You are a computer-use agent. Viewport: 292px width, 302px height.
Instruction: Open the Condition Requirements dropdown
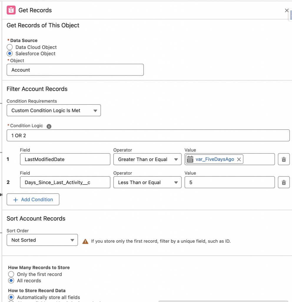pyautogui.click(x=54, y=111)
